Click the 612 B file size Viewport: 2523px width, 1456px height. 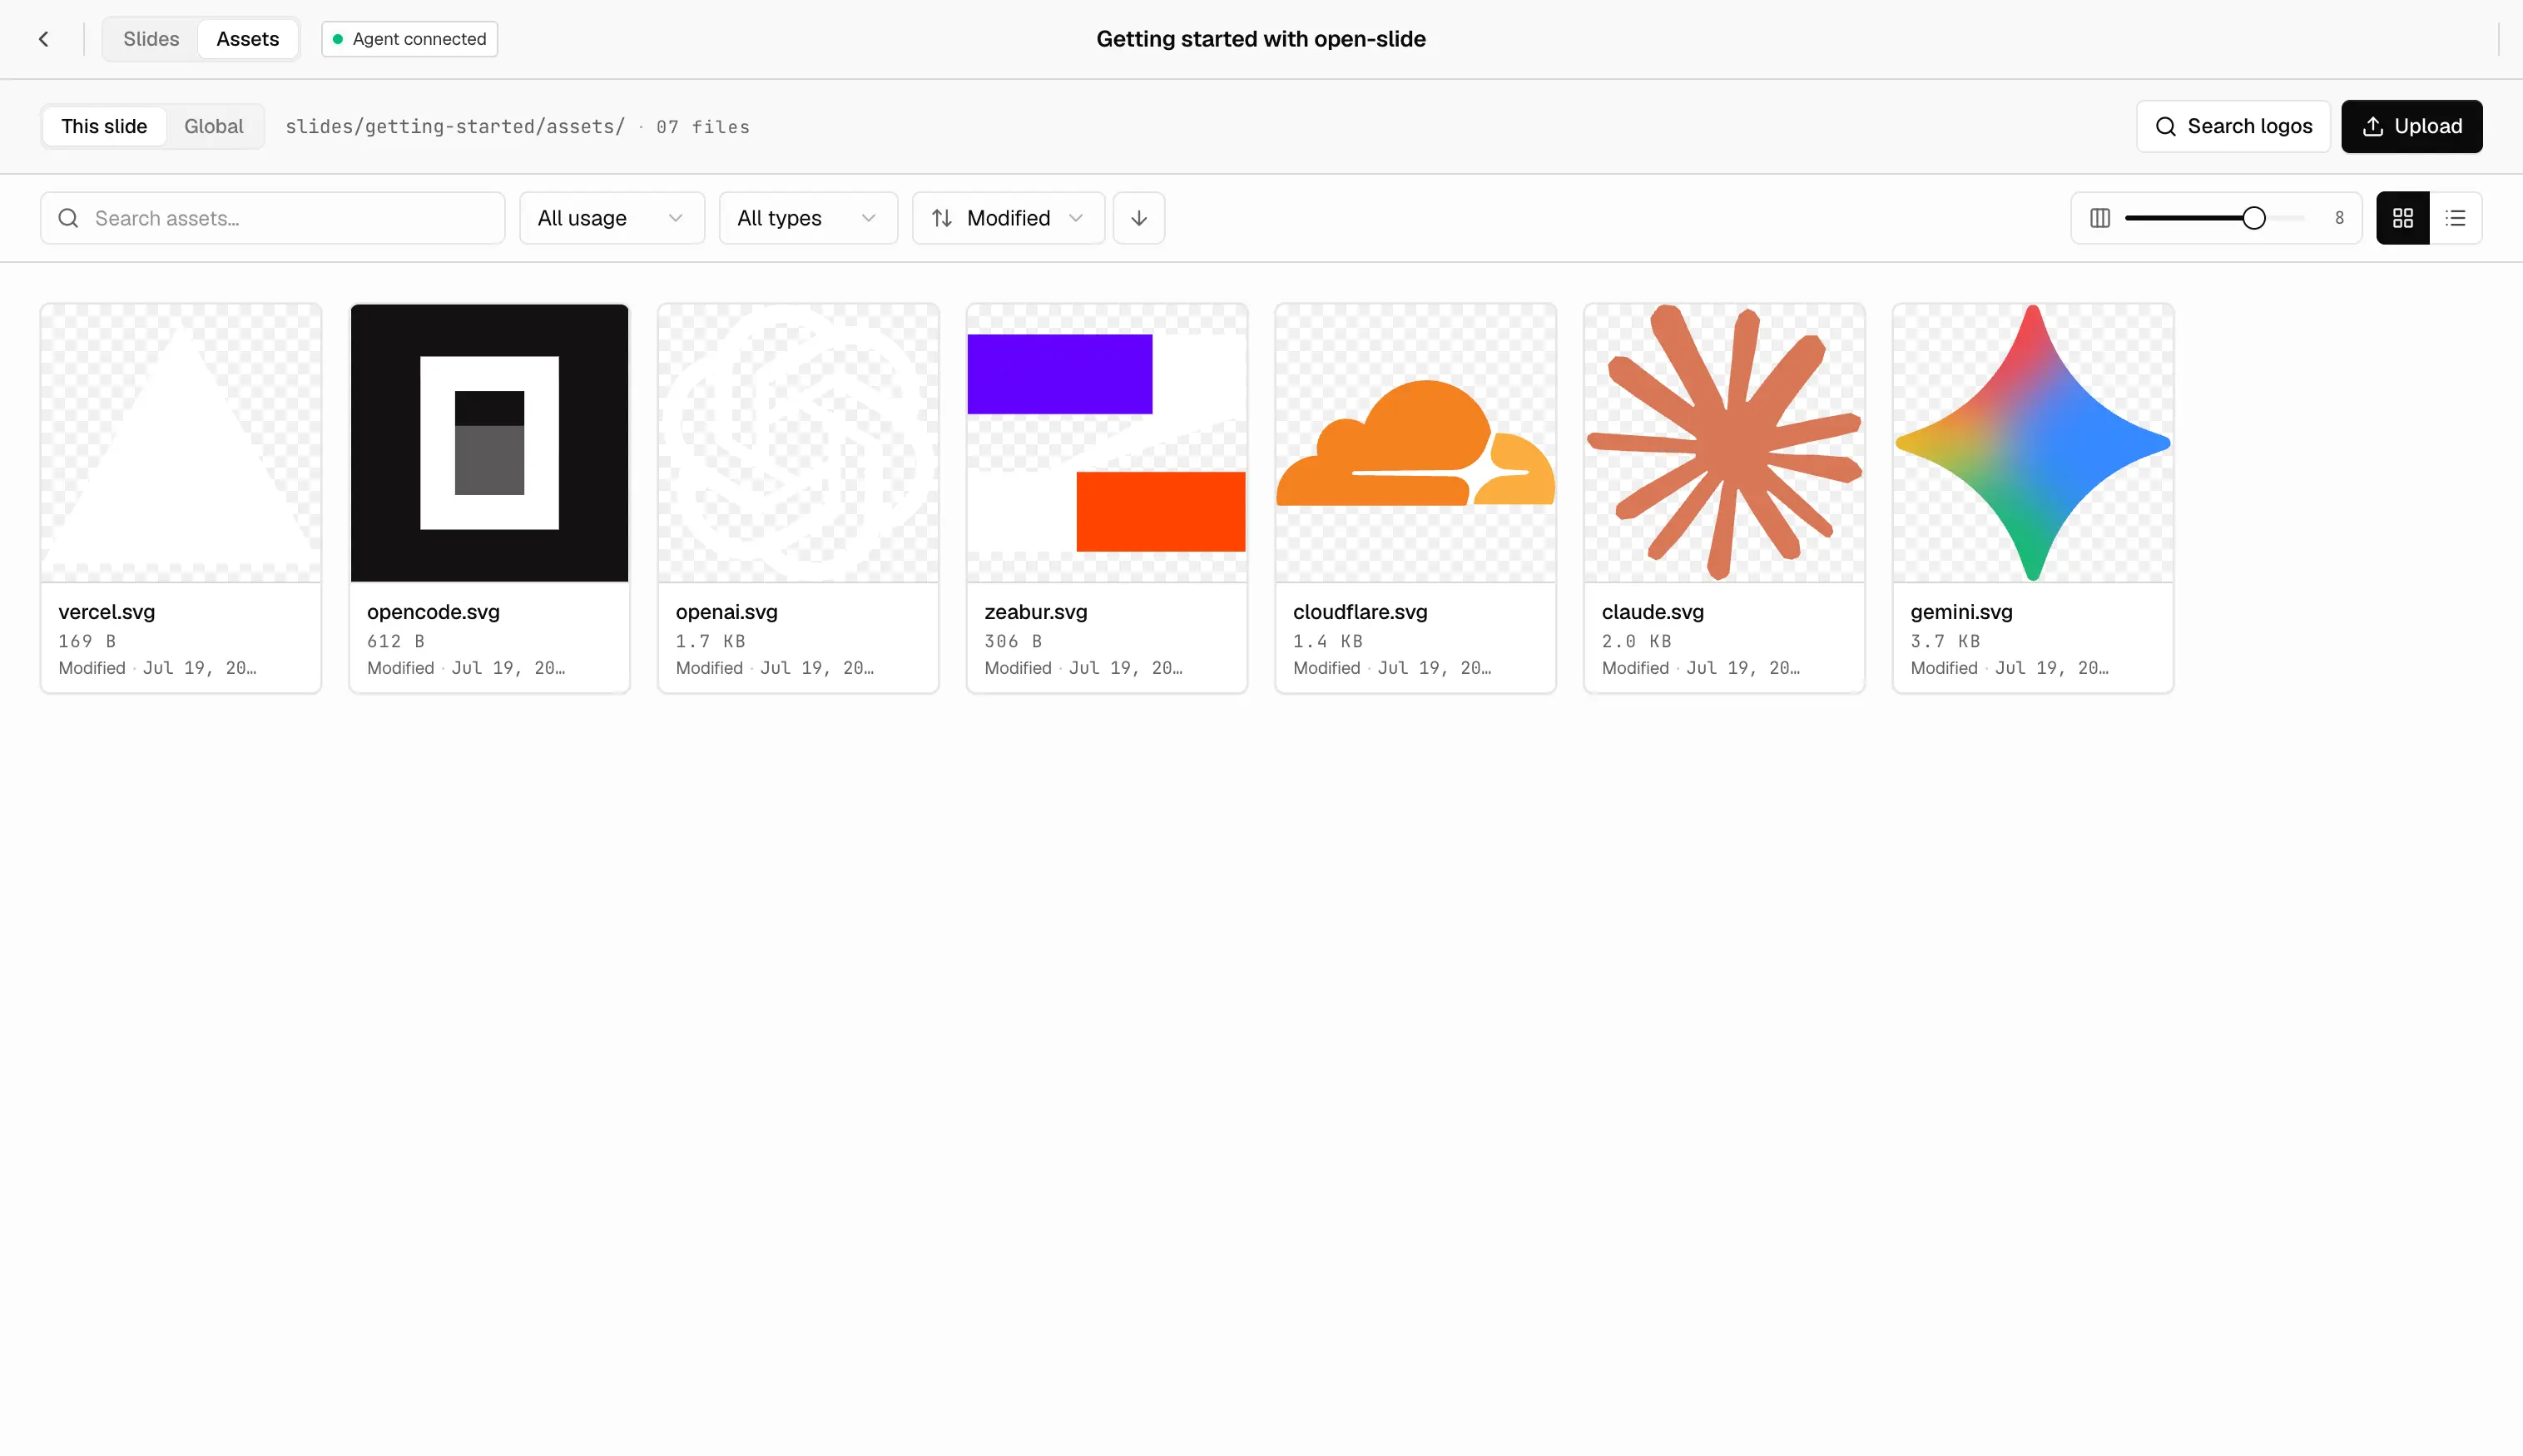396,641
